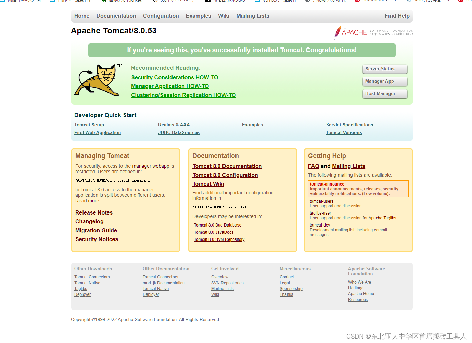The height and width of the screenshot is (343, 472).
Task: Click Read more... in Managing Tomcat
Action: [89, 201]
